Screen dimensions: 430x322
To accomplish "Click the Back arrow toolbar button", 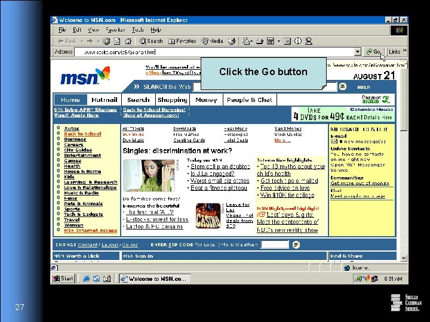I will 67,41.
